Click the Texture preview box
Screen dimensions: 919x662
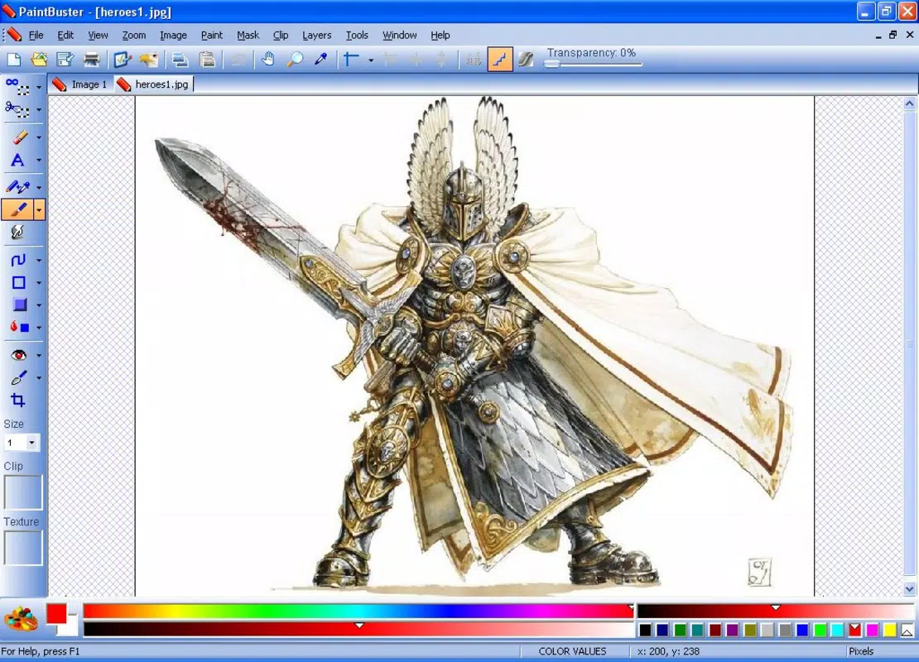23,549
